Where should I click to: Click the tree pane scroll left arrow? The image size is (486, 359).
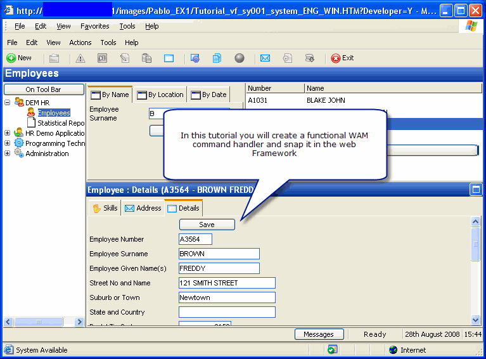[8, 322]
